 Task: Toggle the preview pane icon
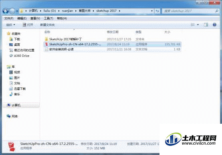click(x=206, y=25)
